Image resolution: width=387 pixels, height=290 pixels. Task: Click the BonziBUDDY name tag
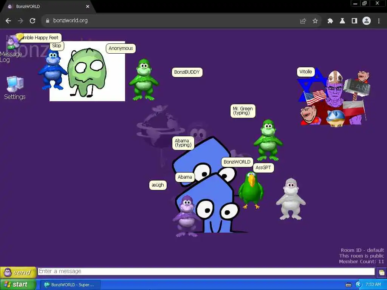coord(187,72)
